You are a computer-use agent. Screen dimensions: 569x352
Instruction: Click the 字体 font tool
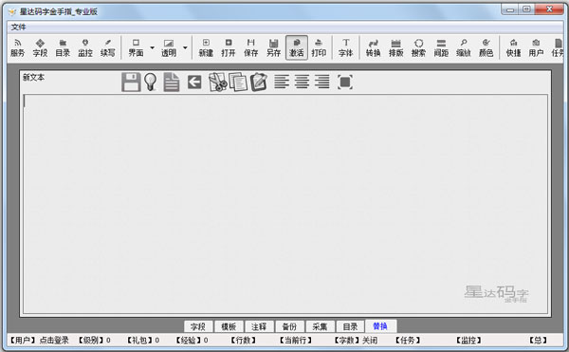coord(345,47)
